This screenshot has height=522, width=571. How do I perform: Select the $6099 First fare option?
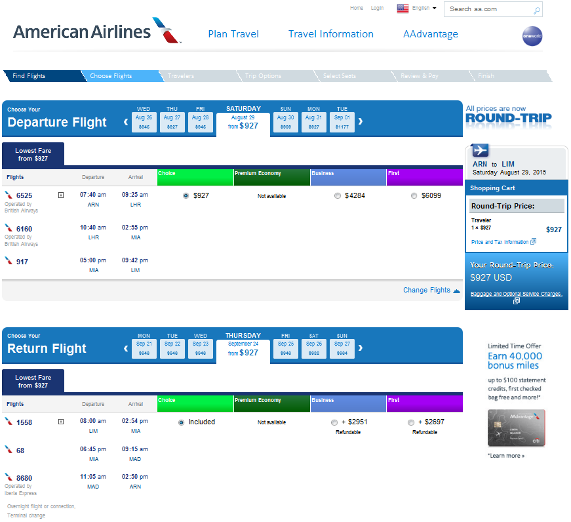[414, 196]
